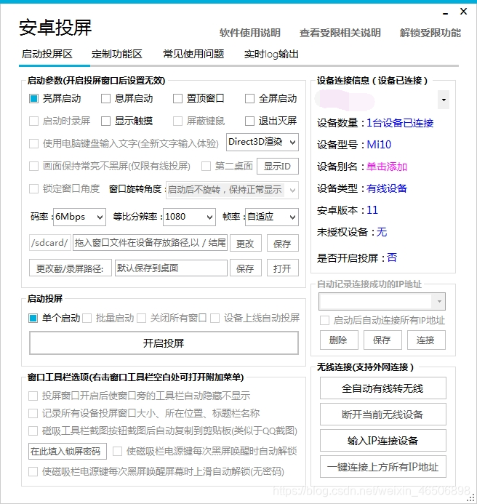Screen dimensions: 477x504
Task: Click the 在此填入锁屏密码 field
Action: coord(68,452)
